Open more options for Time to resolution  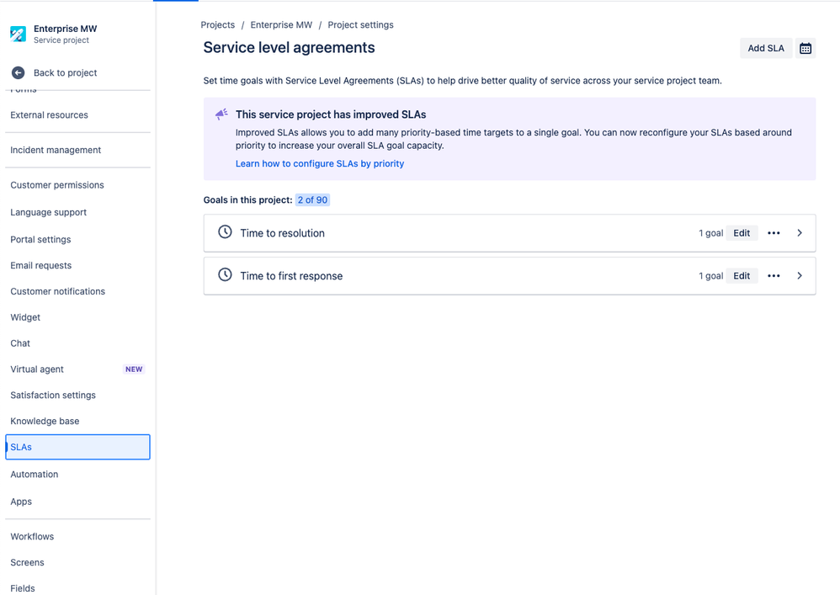[774, 232]
